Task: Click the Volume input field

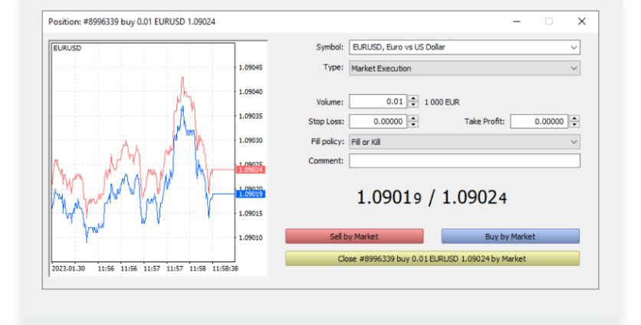Action: 377,101
